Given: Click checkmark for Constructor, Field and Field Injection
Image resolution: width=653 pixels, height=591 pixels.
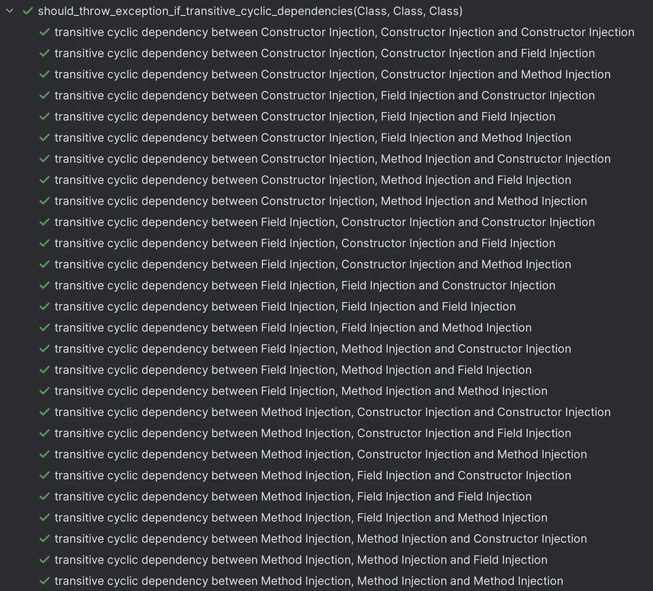Looking at the screenshot, I should pyautogui.click(x=44, y=117).
